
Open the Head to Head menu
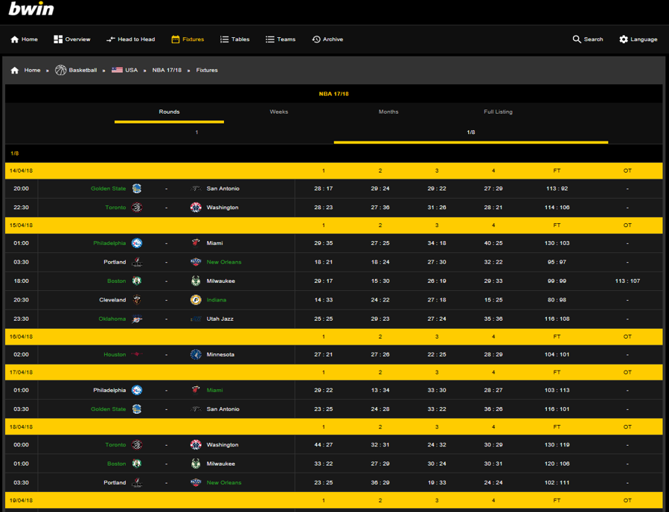(x=131, y=39)
